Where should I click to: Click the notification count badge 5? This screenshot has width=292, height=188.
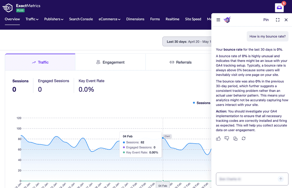(x=284, y=3)
